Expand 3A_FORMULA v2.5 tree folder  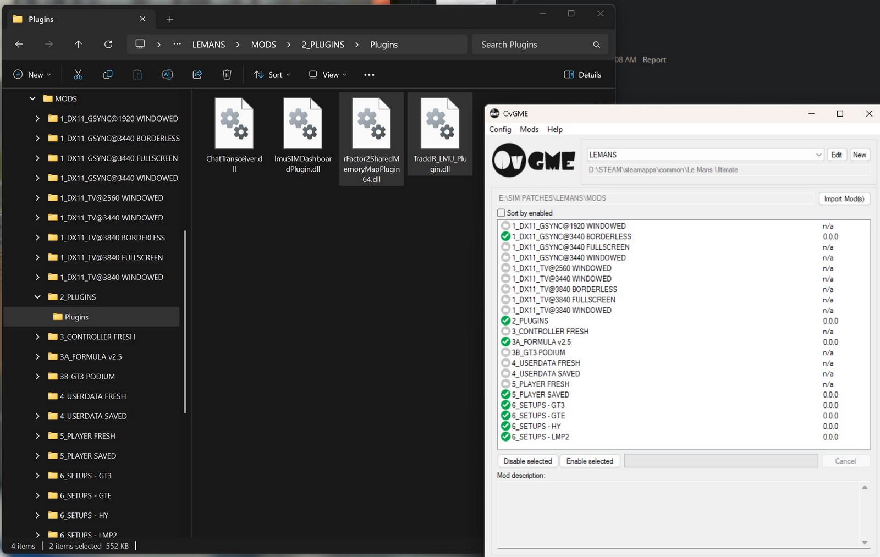[x=37, y=356]
